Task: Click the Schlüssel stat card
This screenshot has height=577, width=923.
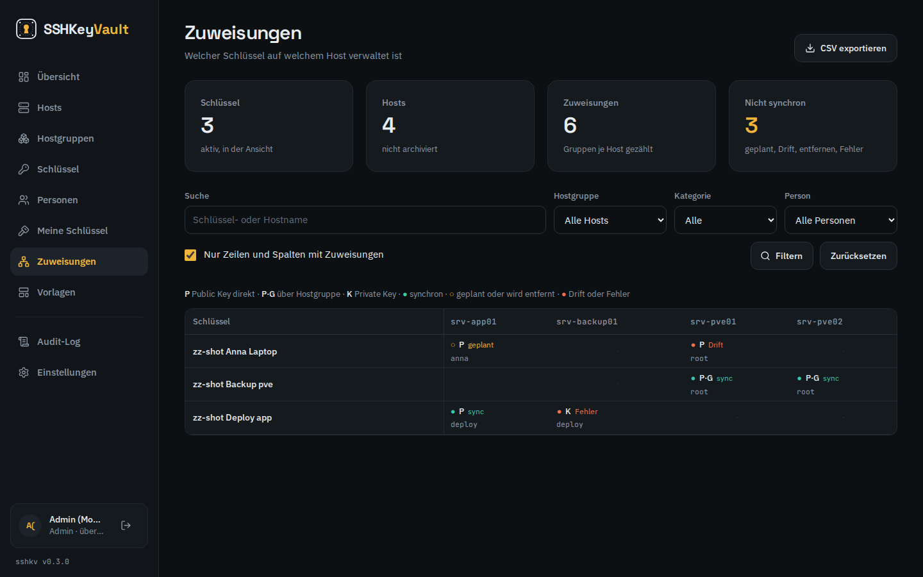Action: [269, 126]
